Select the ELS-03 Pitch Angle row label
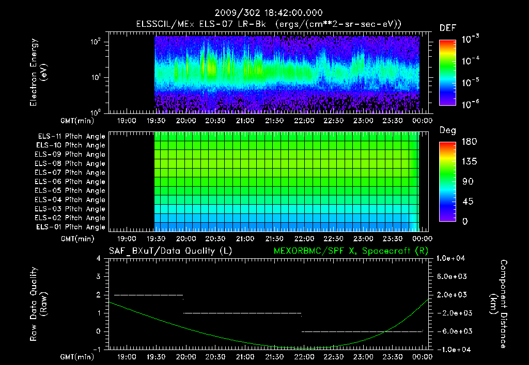The width and height of the screenshot is (529, 365). (70, 209)
